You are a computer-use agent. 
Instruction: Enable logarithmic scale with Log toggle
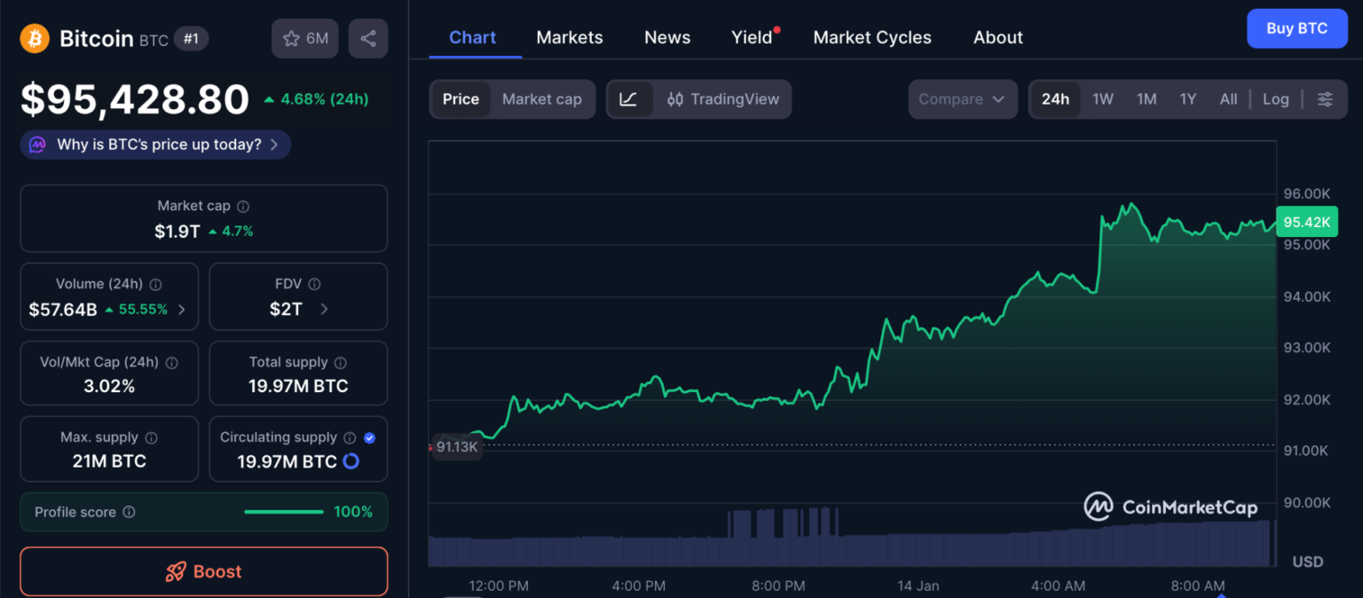coord(1275,99)
